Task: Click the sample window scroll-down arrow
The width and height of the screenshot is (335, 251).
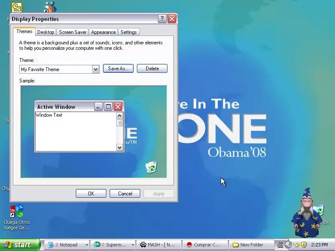Action: [x=119, y=148]
